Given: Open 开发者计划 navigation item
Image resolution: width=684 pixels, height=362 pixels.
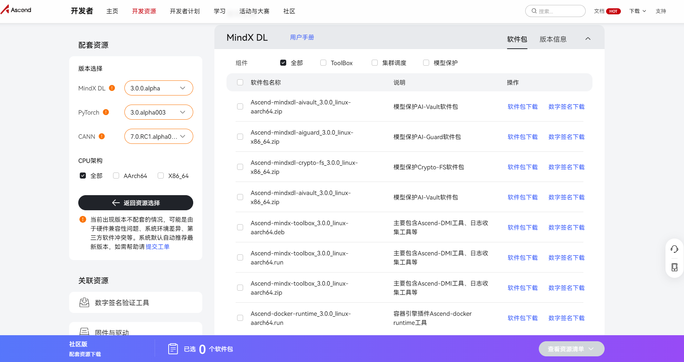Looking at the screenshot, I should (x=185, y=11).
